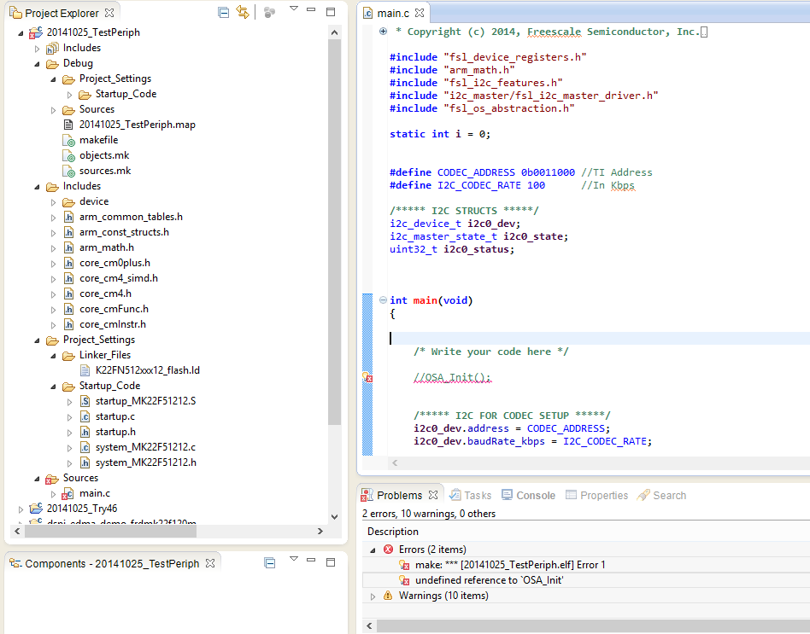Collapse the Debug folder

click(38, 64)
